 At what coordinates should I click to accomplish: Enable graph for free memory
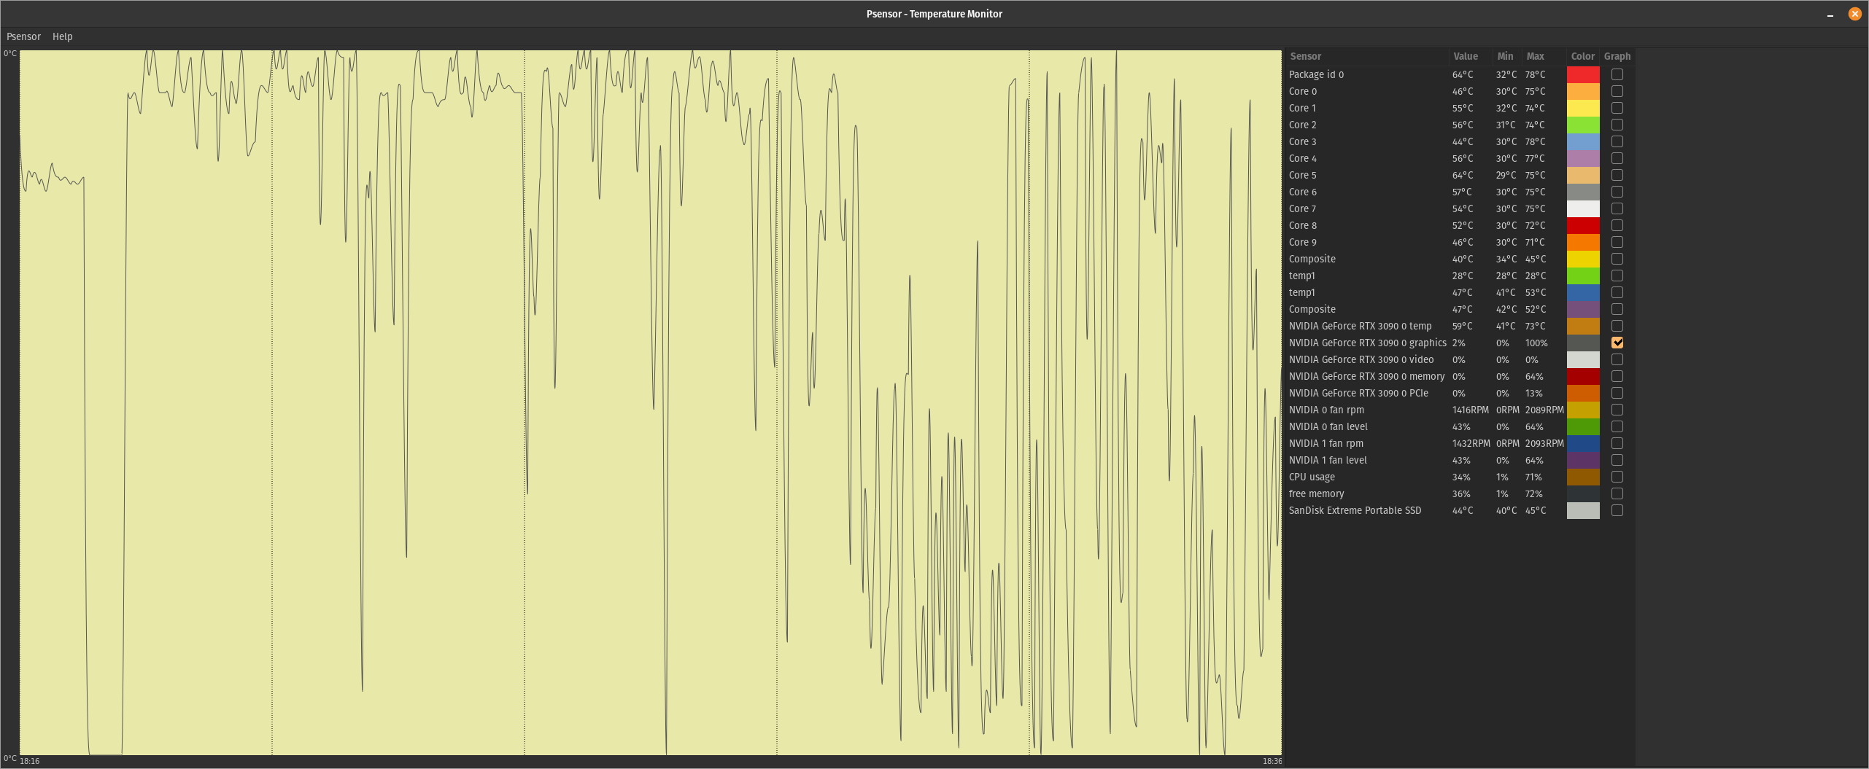[x=1617, y=493]
